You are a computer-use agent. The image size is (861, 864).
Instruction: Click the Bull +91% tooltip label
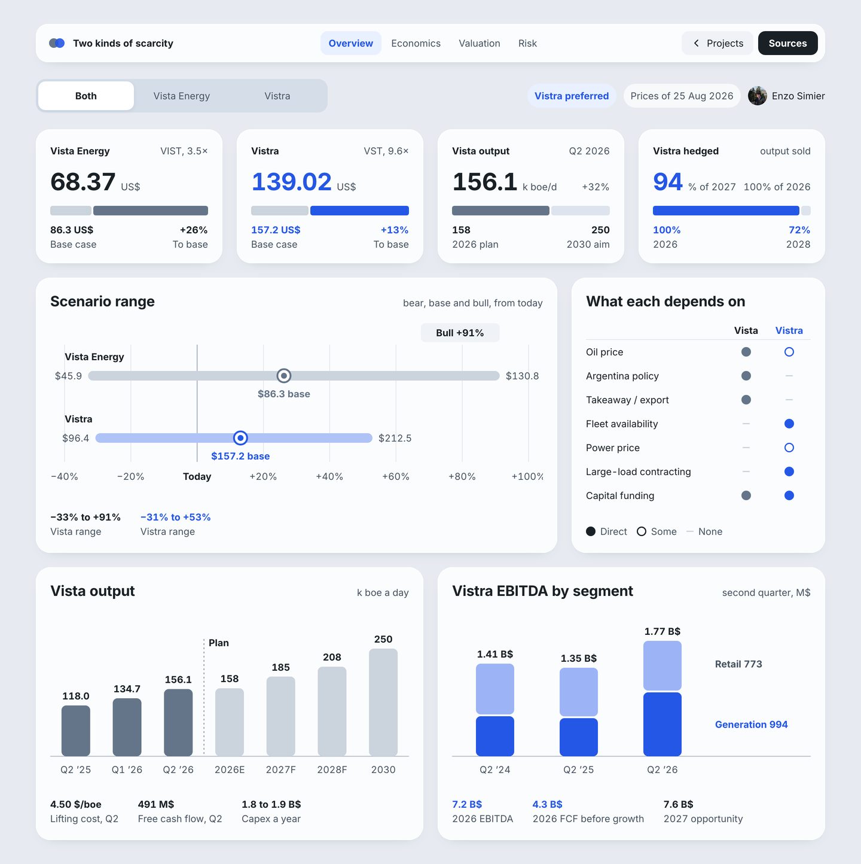[x=460, y=333]
